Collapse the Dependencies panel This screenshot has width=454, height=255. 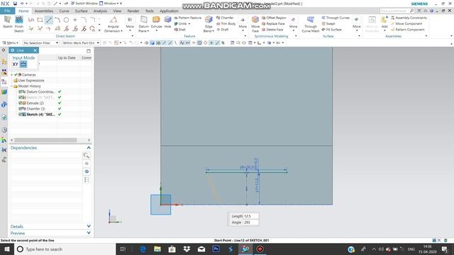(89, 148)
